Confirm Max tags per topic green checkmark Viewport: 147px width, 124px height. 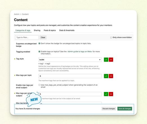pyautogui.click(x=106, y=76)
